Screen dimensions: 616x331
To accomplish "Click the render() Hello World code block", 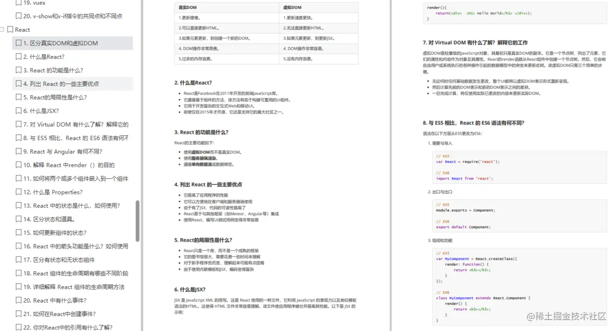I will point(515,12).
